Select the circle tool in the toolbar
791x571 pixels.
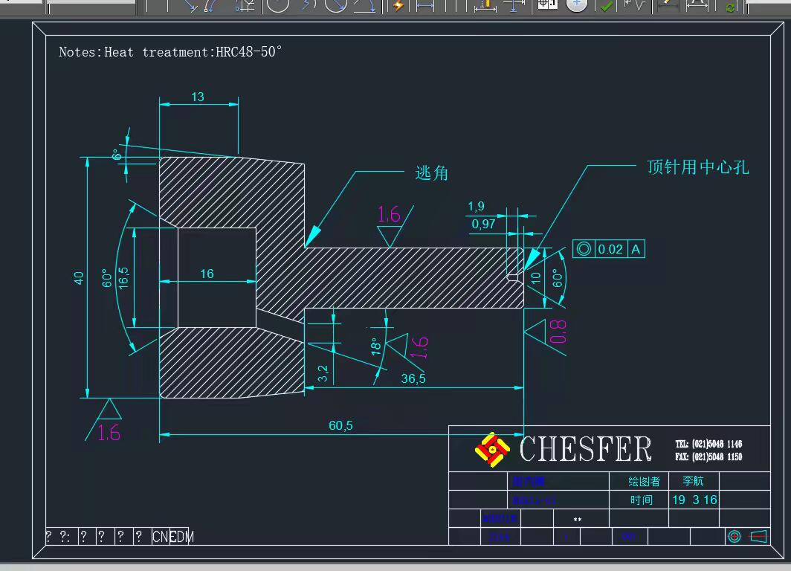(x=277, y=5)
